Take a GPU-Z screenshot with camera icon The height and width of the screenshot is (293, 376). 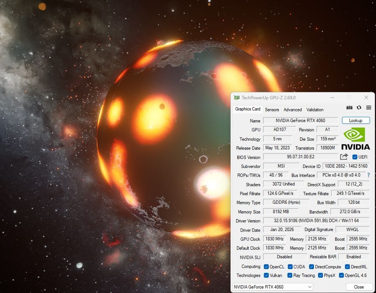[350, 108]
